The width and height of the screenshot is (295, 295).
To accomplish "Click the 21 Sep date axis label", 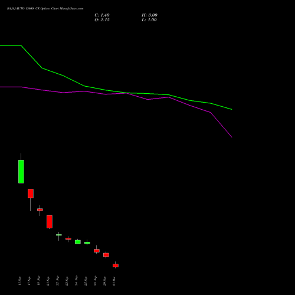I will tap(48, 281).
